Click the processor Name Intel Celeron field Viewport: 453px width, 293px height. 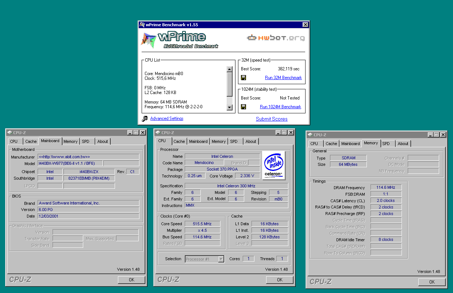click(x=222, y=156)
